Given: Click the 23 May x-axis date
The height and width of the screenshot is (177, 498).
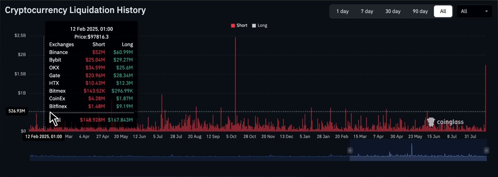Looking at the screenshot, I should pos(415,136).
